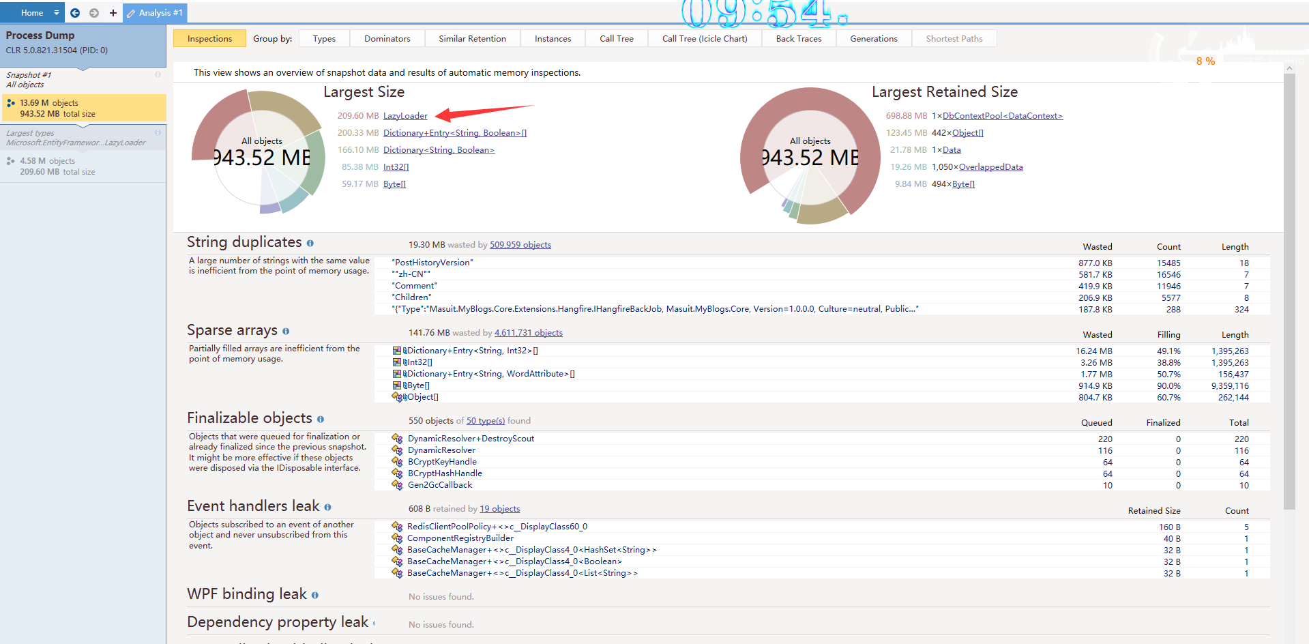Group by Dominators
Screen dimensions: 1309x644
(387, 39)
